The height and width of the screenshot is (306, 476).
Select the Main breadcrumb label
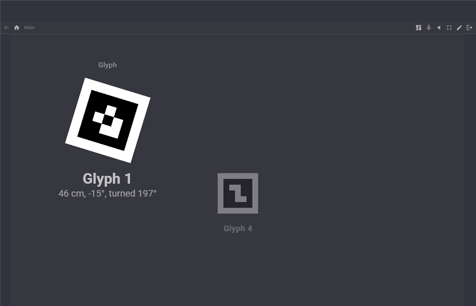(x=29, y=27)
